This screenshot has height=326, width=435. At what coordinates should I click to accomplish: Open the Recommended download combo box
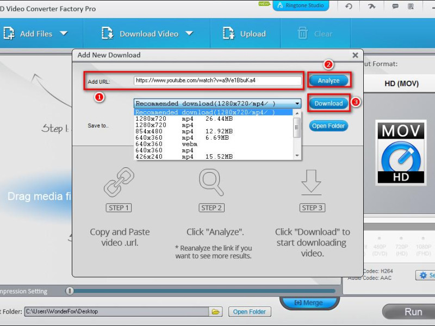click(217, 103)
